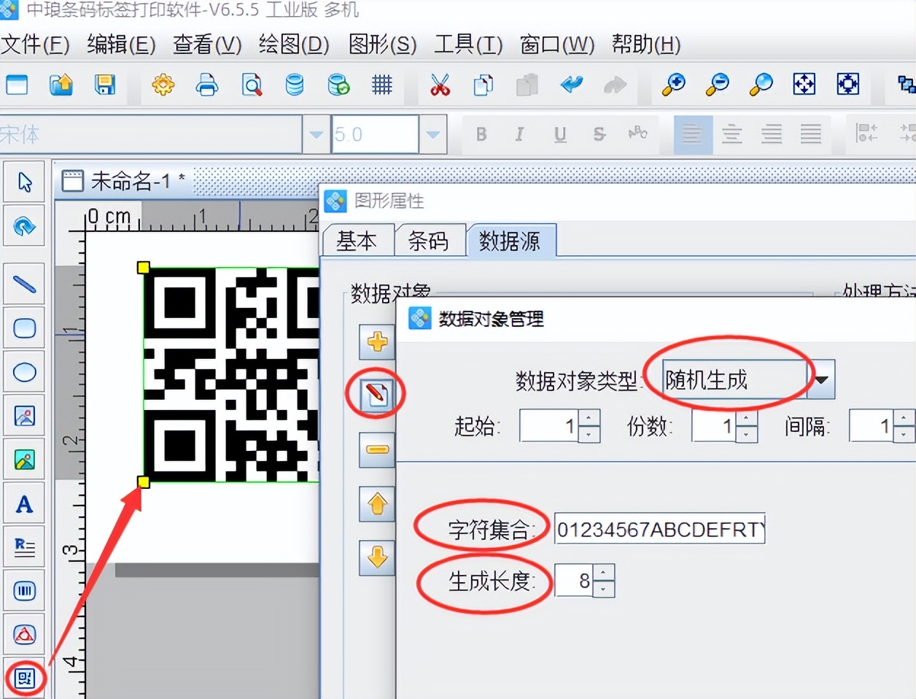Open the 文件(F) menu
The width and height of the screenshot is (916, 699).
[36, 45]
